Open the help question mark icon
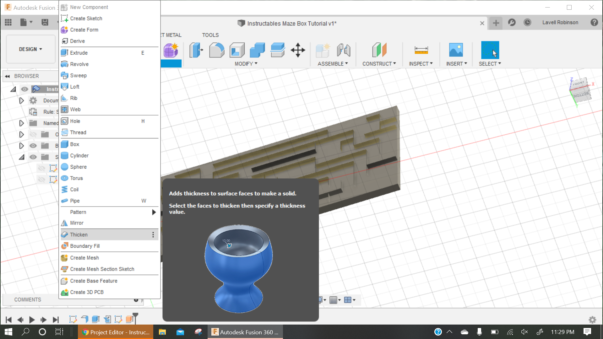 tap(594, 22)
